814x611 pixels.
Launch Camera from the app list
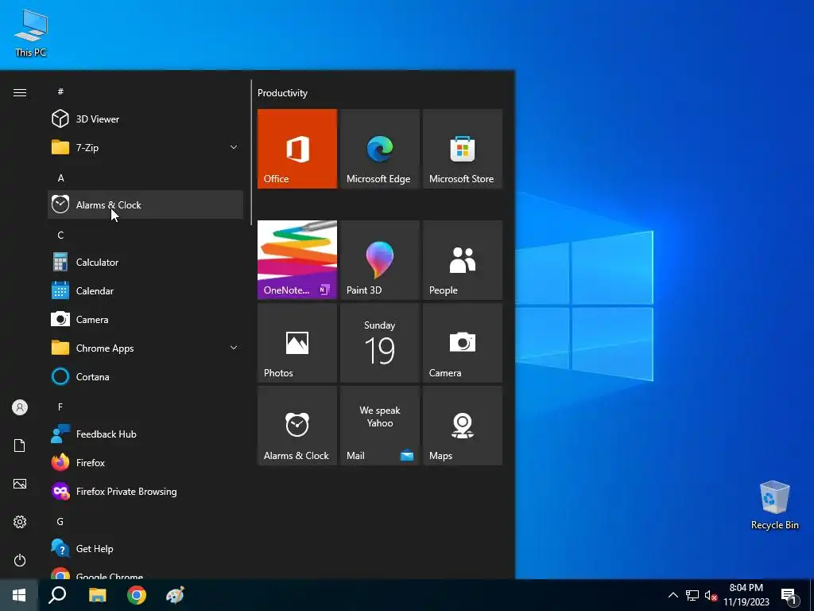tap(145, 320)
